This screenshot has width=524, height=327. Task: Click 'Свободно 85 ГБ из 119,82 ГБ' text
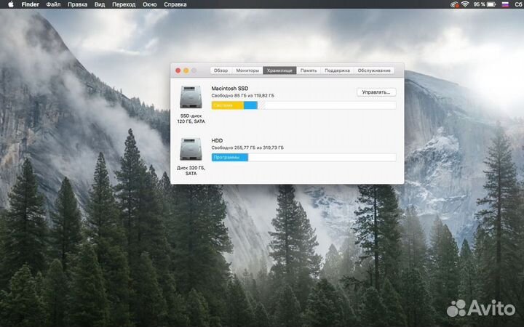point(242,95)
